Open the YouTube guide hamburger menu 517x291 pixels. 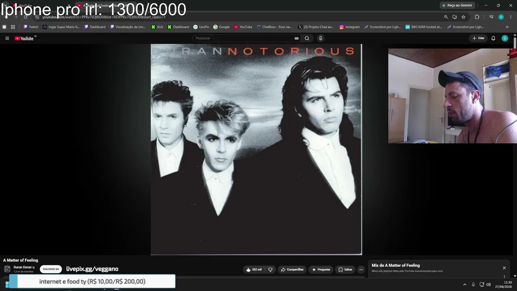click(7, 38)
